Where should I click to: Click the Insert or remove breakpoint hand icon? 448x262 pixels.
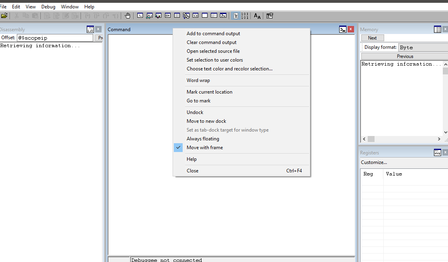[x=127, y=16]
